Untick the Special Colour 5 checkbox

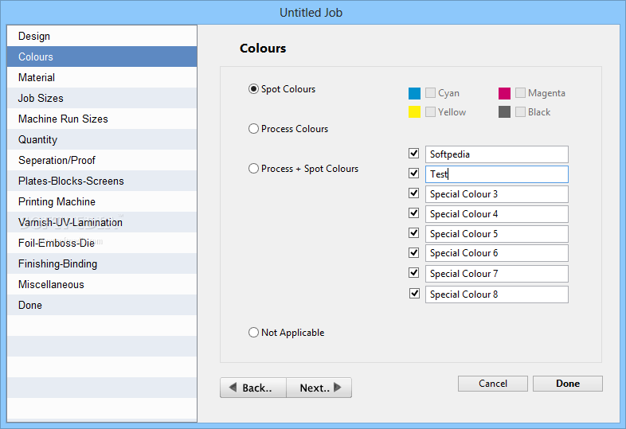414,232
